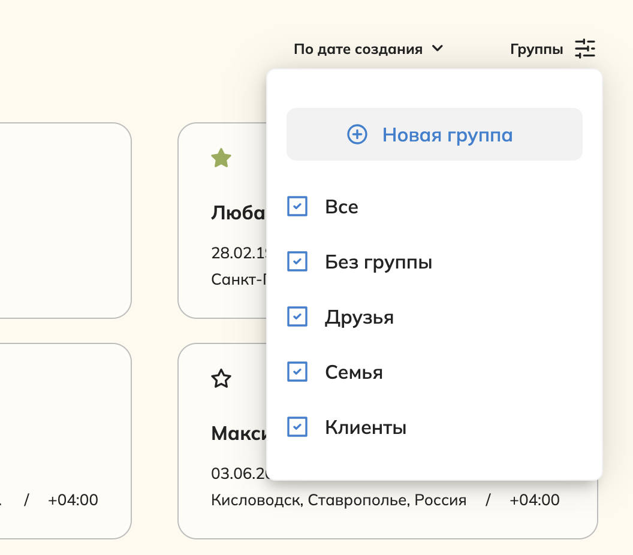Collapse the Группы filter panel
This screenshot has width=633, height=555.
pyautogui.click(x=553, y=49)
